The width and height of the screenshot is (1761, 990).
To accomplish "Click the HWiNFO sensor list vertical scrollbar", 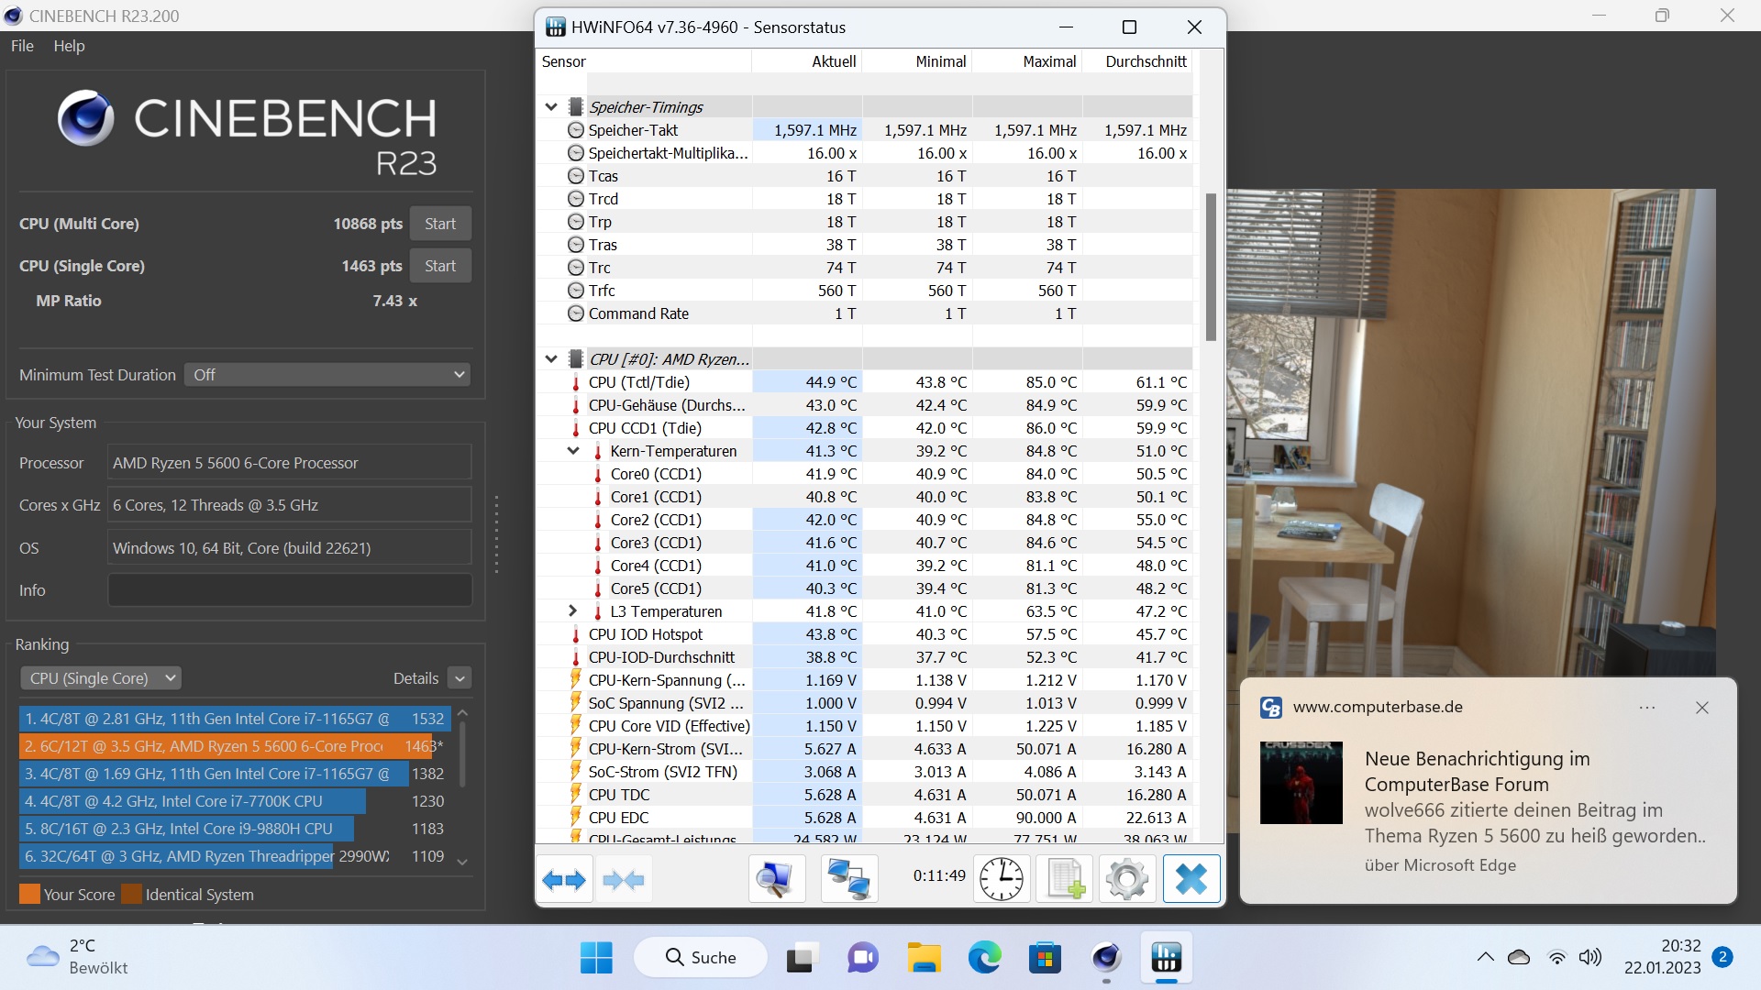I will pyautogui.click(x=1211, y=266).
